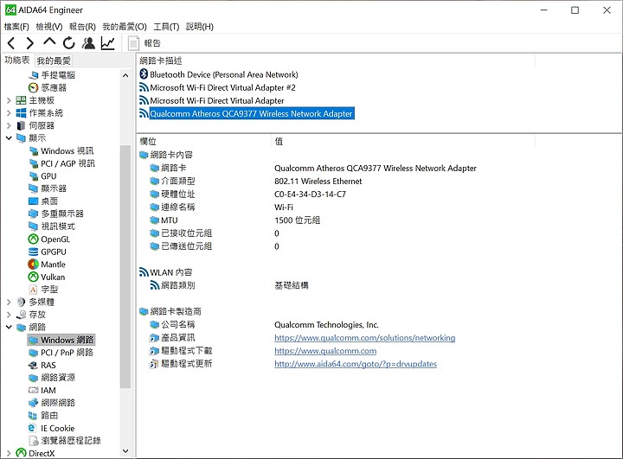Select the 網路資源 tree item
Image resolution: width=623 pixels, height=459 pixels.
[x=52, y=378]
